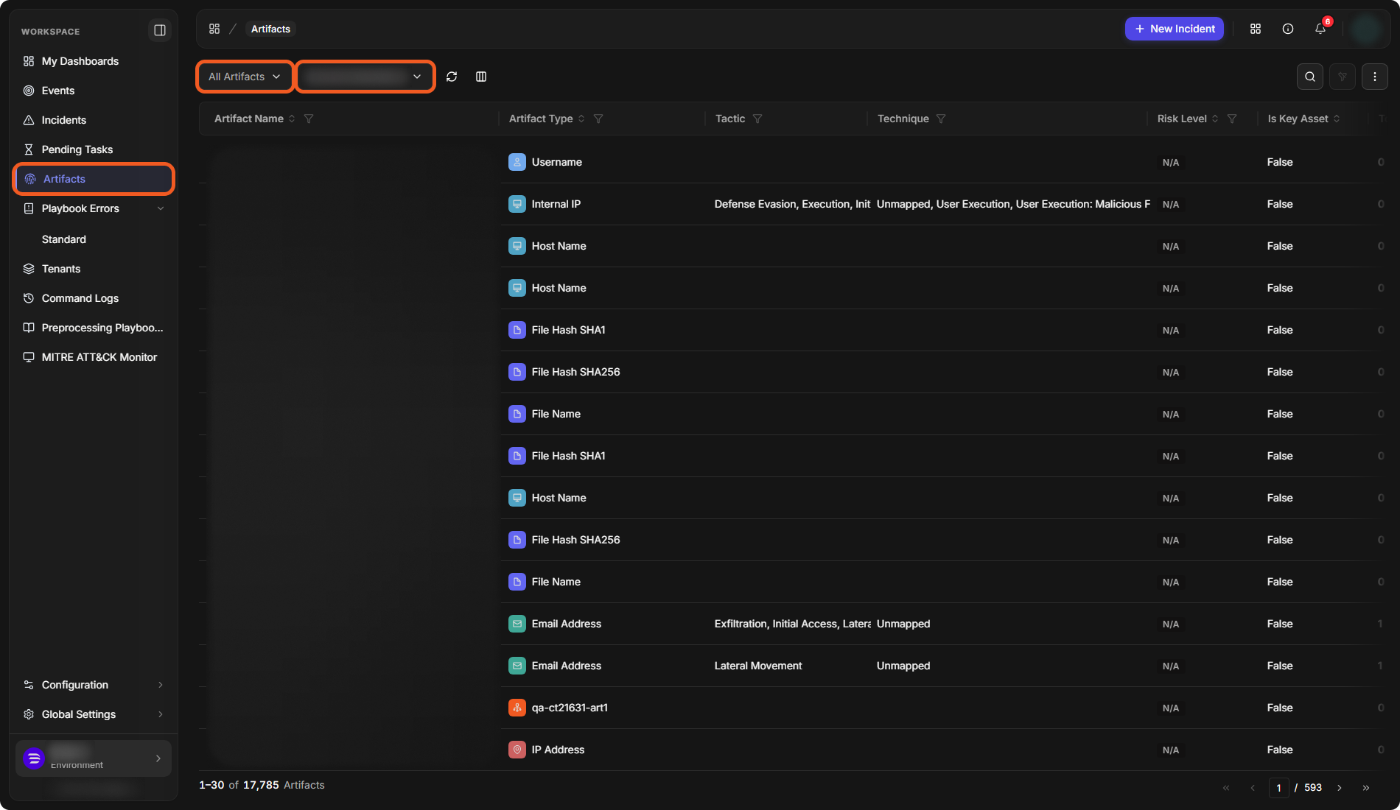Click the user avatar in top right
1400x810 pixels.
point(1367,29)
